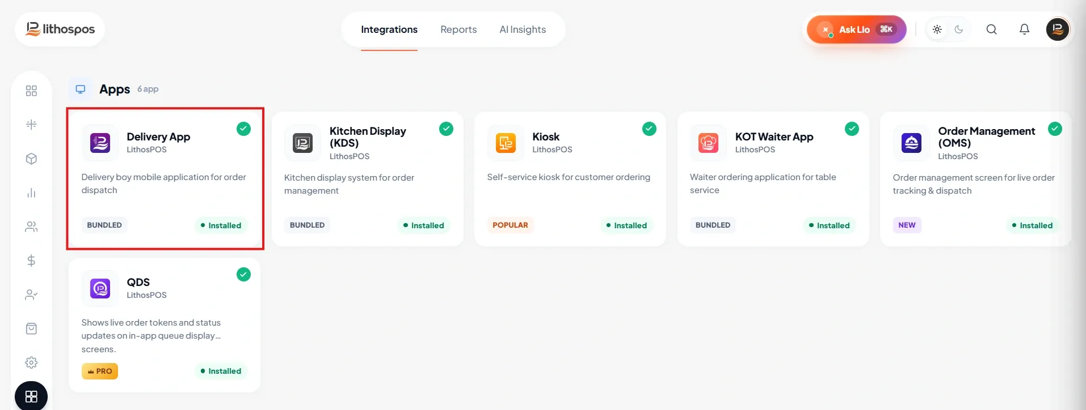Switch to the Integrations tab
1086x410 pixels.
click(x=389, y=29)
